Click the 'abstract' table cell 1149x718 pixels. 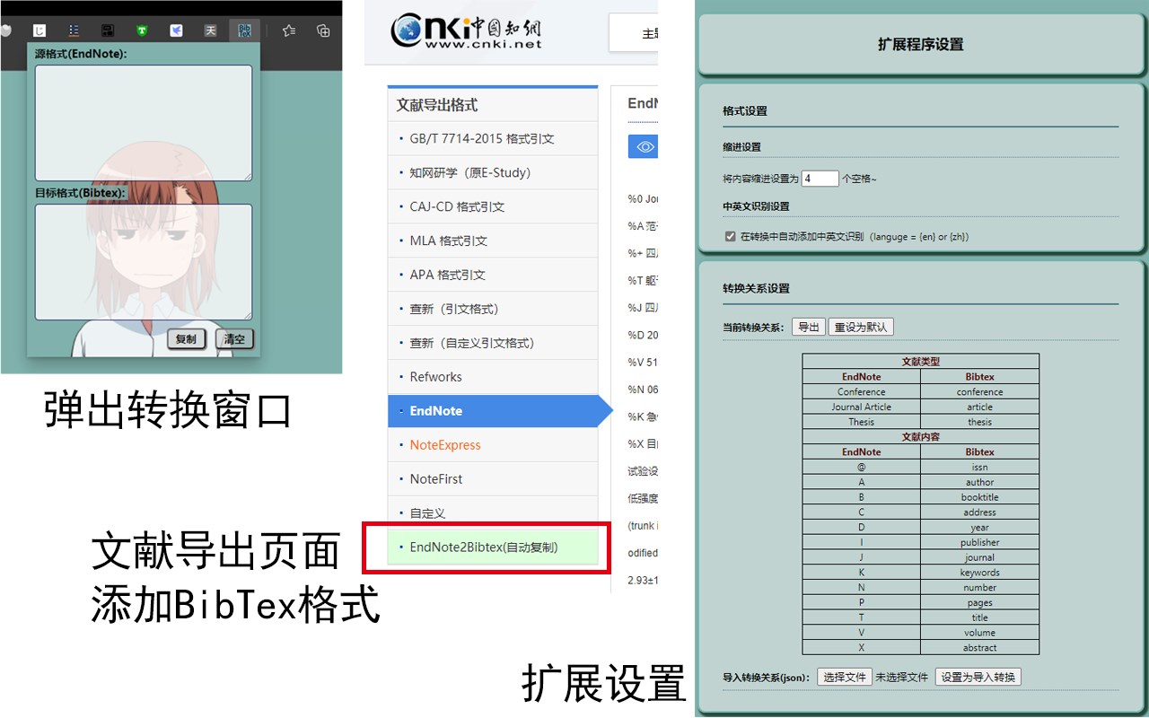(x=979, y=648)
